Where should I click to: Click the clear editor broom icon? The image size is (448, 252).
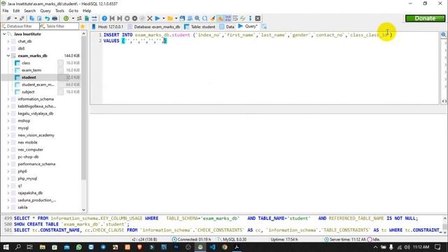[213, 18]
